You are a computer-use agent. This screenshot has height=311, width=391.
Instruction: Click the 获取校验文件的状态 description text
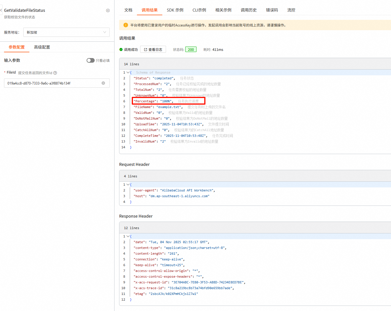tap(20, 17)
